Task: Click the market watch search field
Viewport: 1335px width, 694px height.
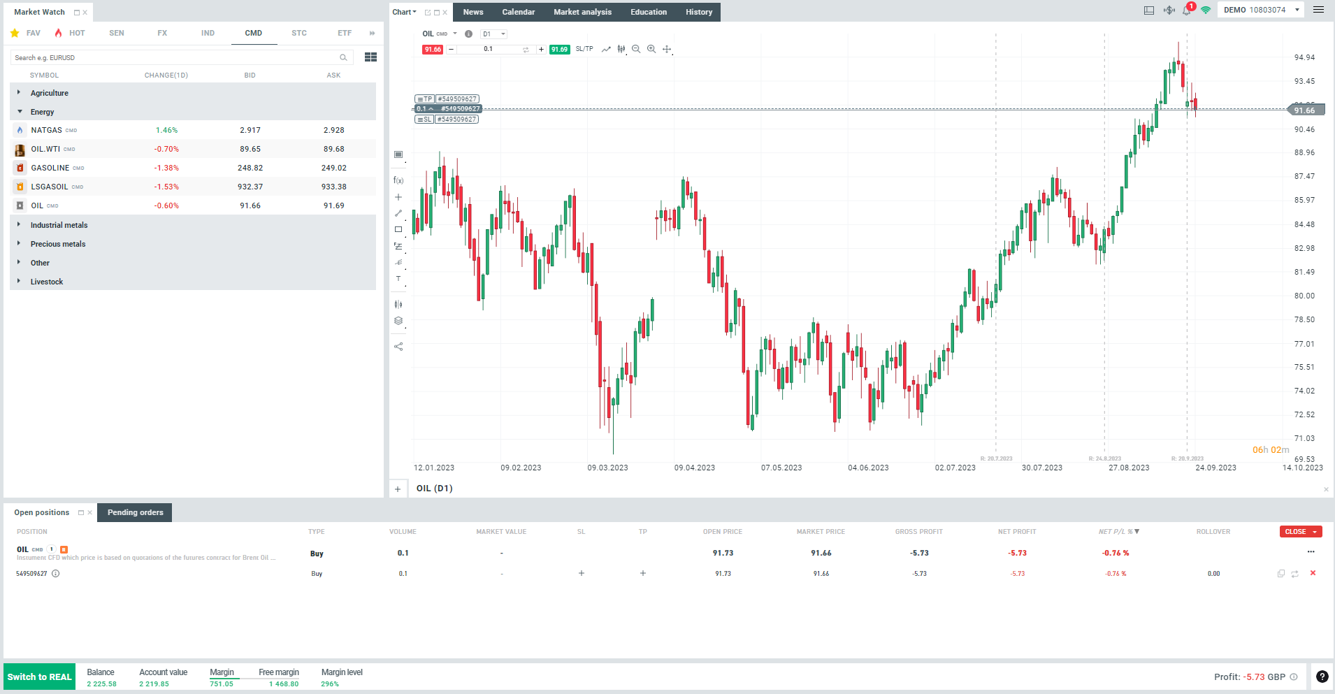Action: click(175, 57)
